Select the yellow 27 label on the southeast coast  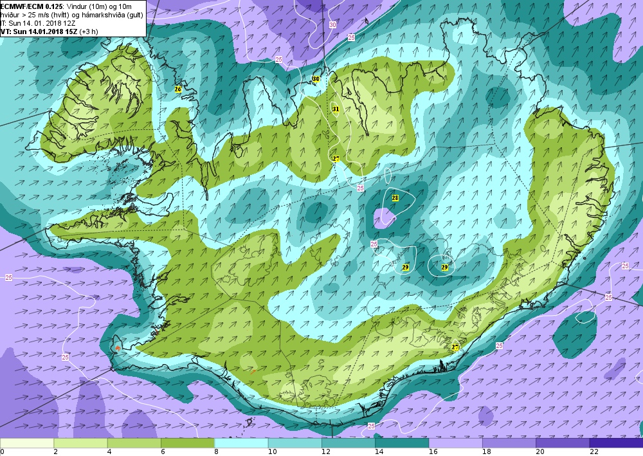tap(455, 347)
